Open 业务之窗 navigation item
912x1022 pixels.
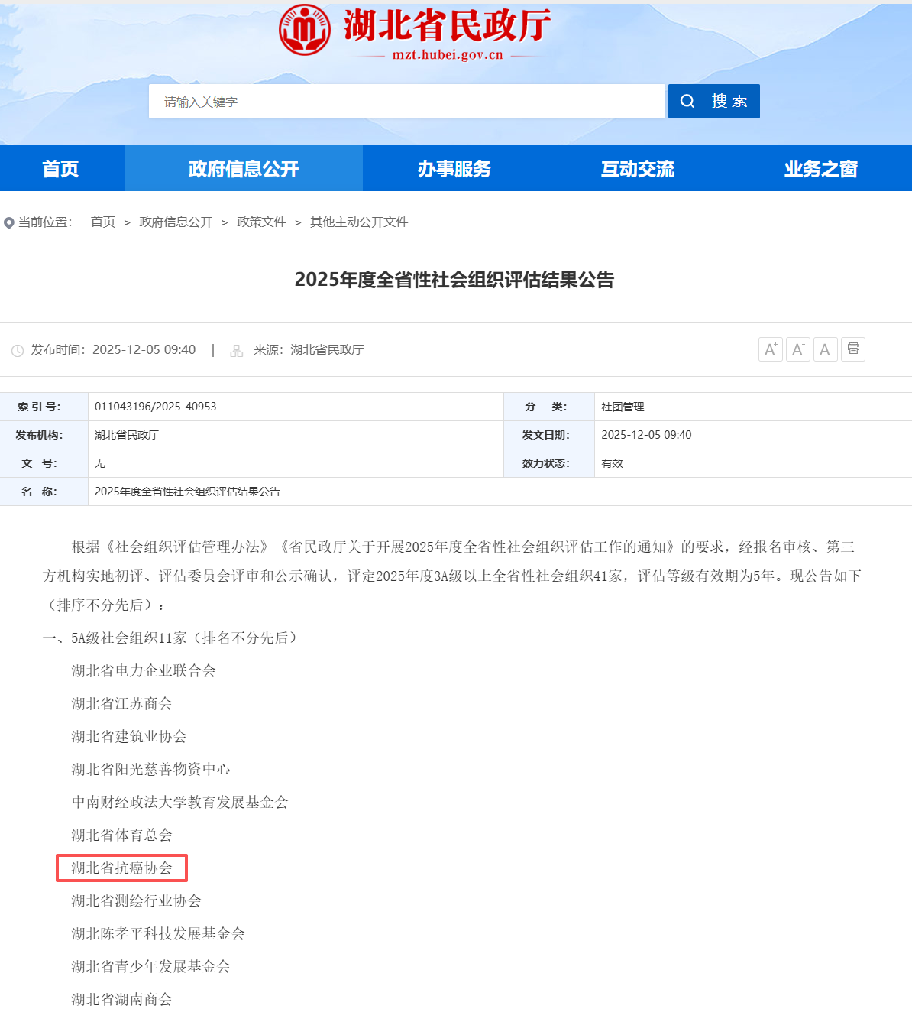820,168
